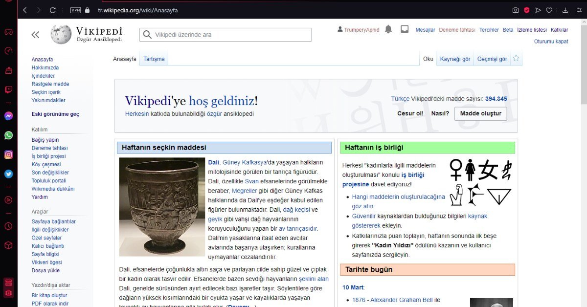Open Mesajlar in the user menu
The width and height of the screenshot is (587, 307).
pos(425,30)
